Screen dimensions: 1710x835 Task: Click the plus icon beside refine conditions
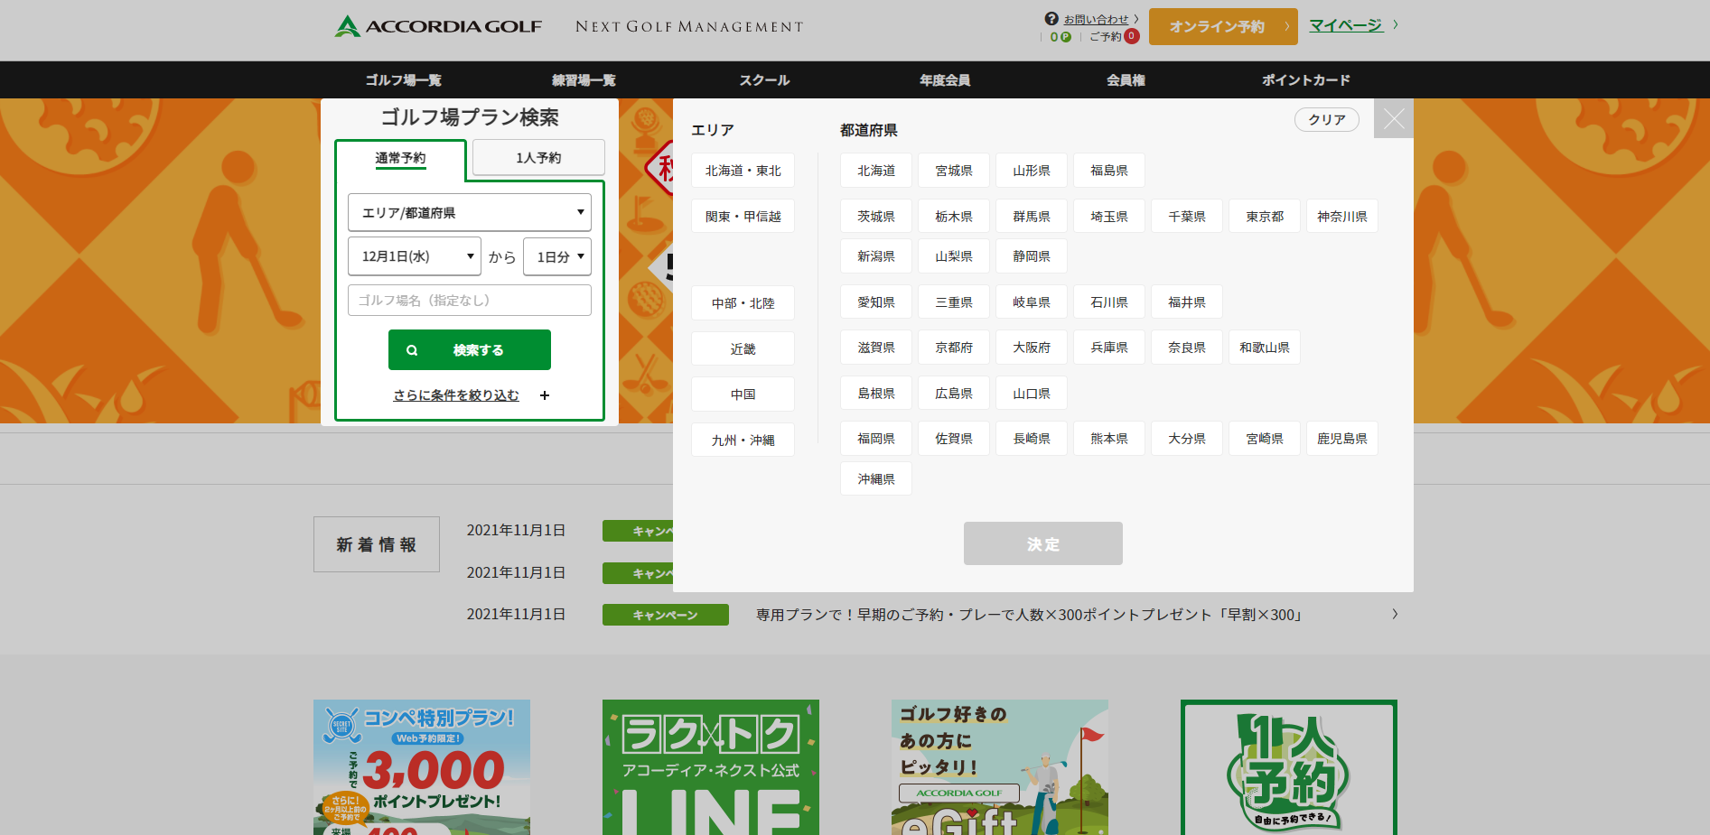[x=545, y=395]
